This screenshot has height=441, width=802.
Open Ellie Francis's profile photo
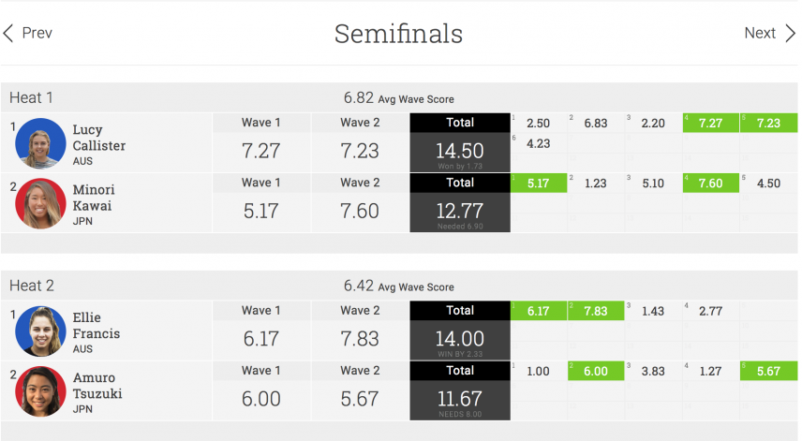click(x=40, y=331)
